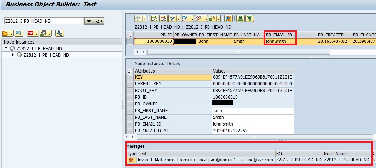
Task: Click the Node Name column header in Messages
Action: point(347,153)
